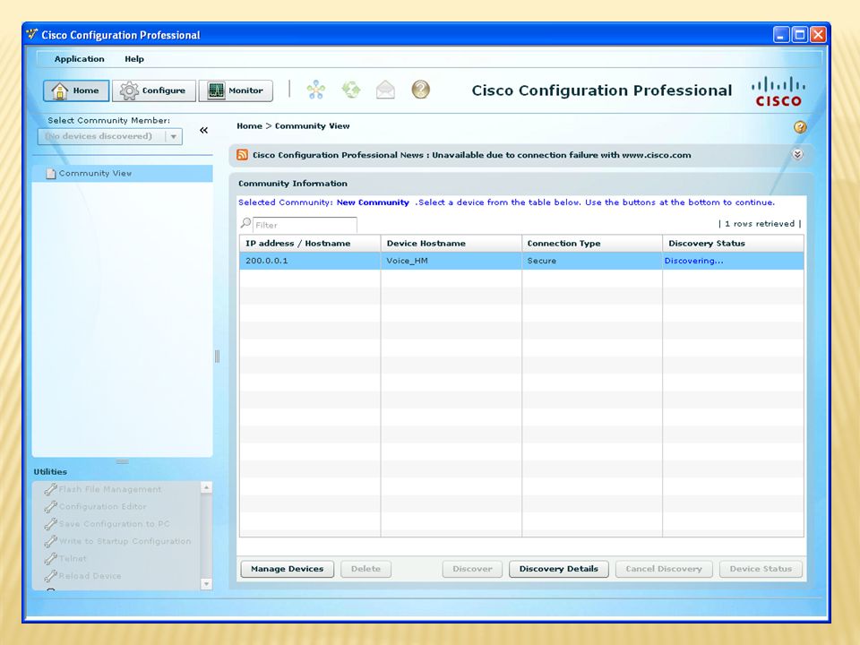Click wrench icon beside Write to Startup Configuration

click(x=50, y=541)
